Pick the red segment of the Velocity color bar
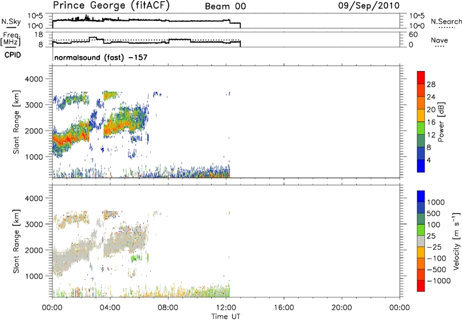 (421, 286)
